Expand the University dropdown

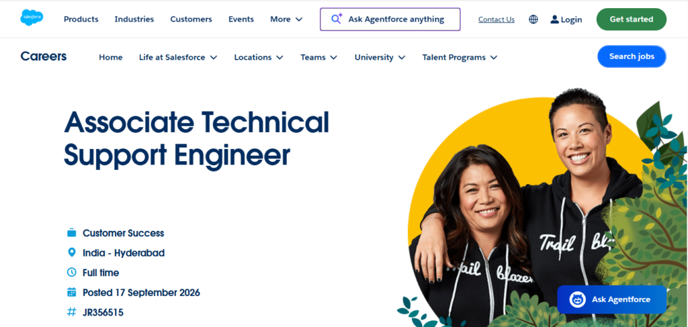(x=402, y=58)
